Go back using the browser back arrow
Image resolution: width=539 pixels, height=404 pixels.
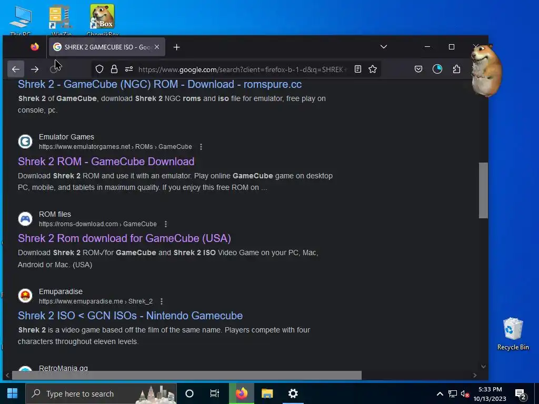point(16,69)
